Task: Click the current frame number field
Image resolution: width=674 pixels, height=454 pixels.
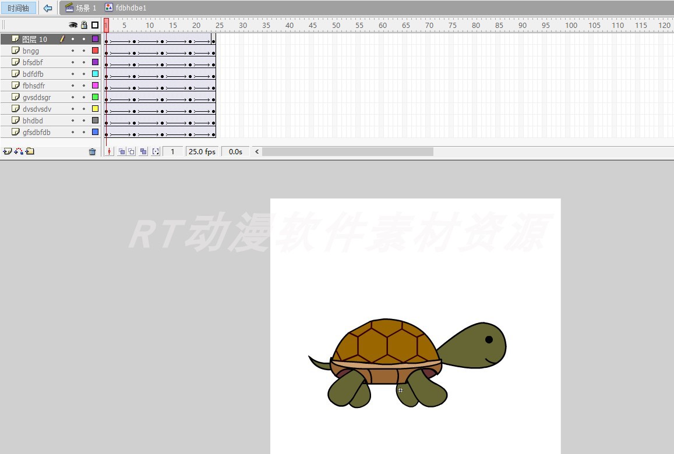Action: (172, 151)
